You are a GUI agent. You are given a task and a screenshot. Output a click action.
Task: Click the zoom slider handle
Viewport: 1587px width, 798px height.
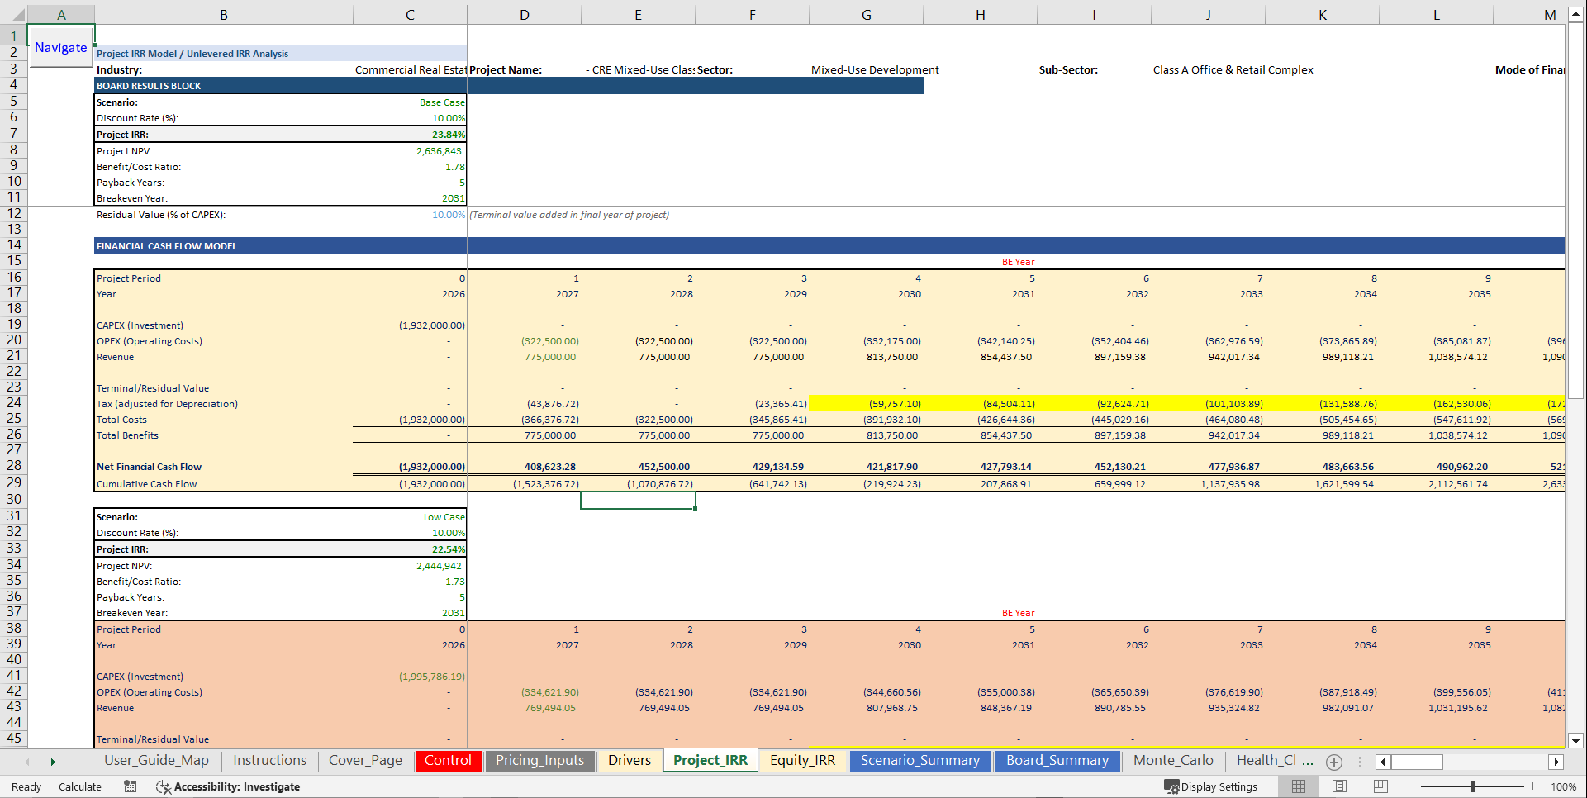click(x=1472, y=786)
